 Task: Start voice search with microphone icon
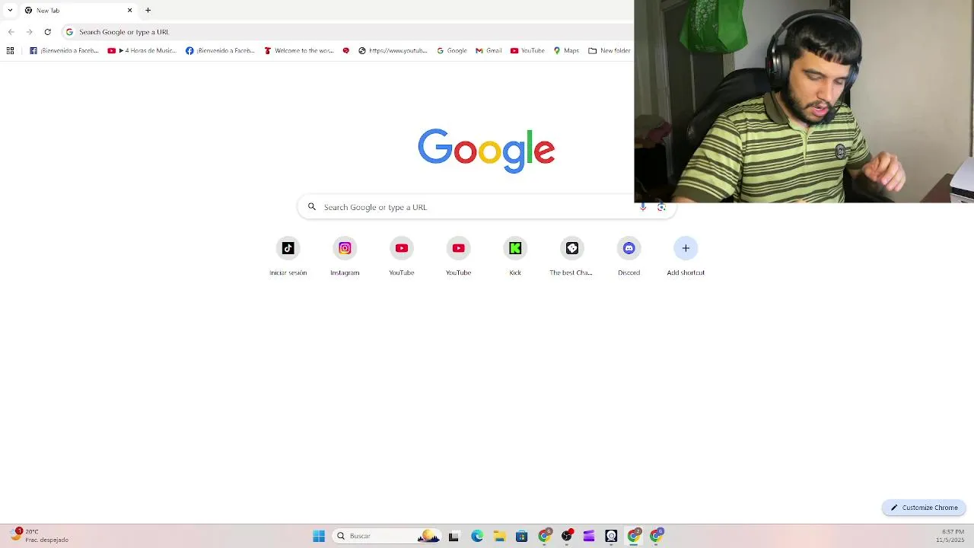pos(643,207)
